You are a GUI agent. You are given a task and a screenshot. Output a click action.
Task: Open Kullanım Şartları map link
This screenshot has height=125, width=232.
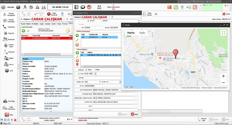(207, 88)
